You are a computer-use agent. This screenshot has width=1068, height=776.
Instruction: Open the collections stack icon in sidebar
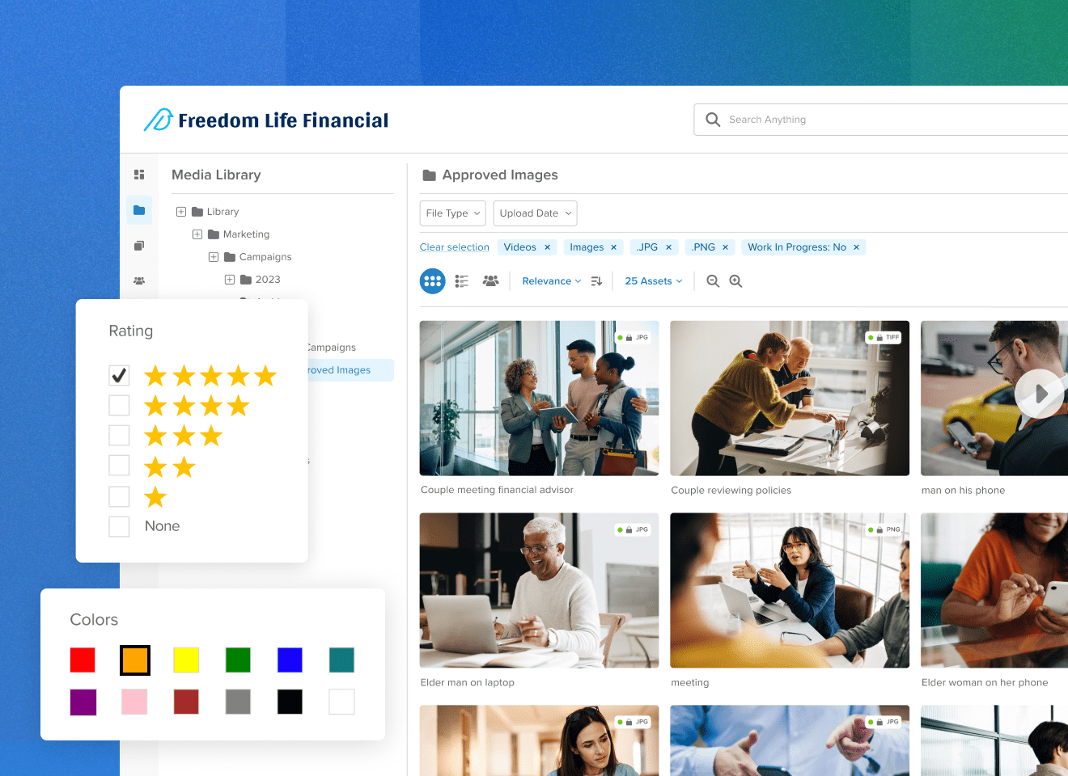[x=139, y=246]
